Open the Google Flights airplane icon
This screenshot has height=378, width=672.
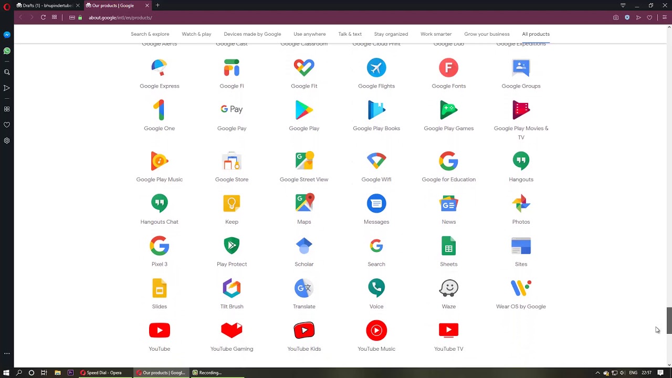tap(376, 68)
